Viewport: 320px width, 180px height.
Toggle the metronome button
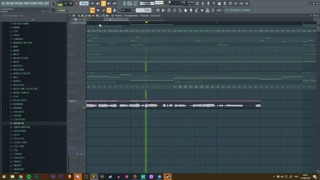pyautogui.click(x=92, y=3)
